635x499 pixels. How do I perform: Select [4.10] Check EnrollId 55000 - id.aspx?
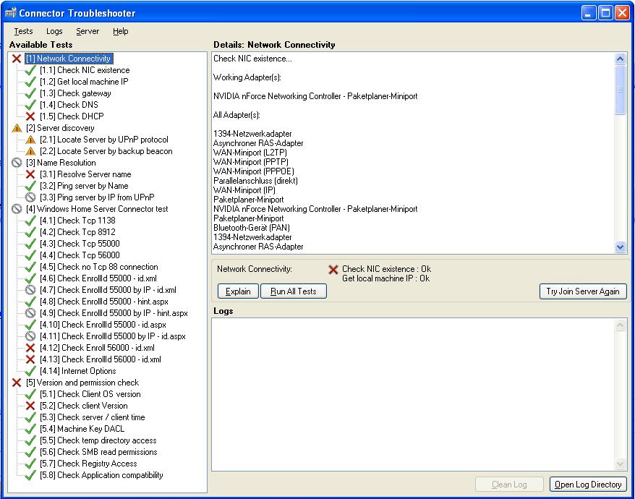point(103,325)
